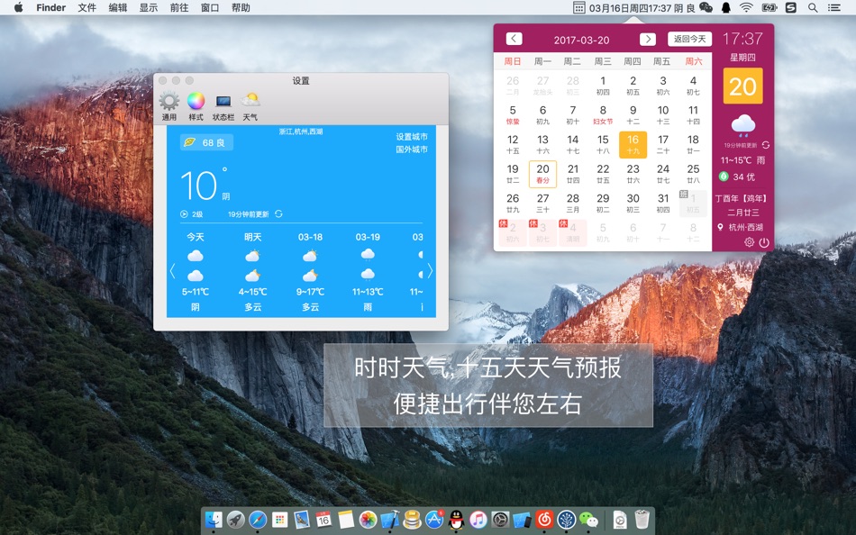Image resolution: width=856 pixels, height=535 pixels.
Task: Open SourceTree from the Dock
Action: point(567,519)
